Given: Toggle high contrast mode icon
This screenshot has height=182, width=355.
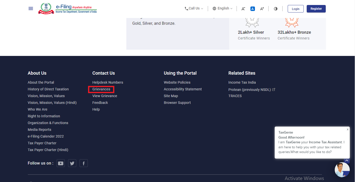Looking at the screenshot, I should (x=276, y=9).
